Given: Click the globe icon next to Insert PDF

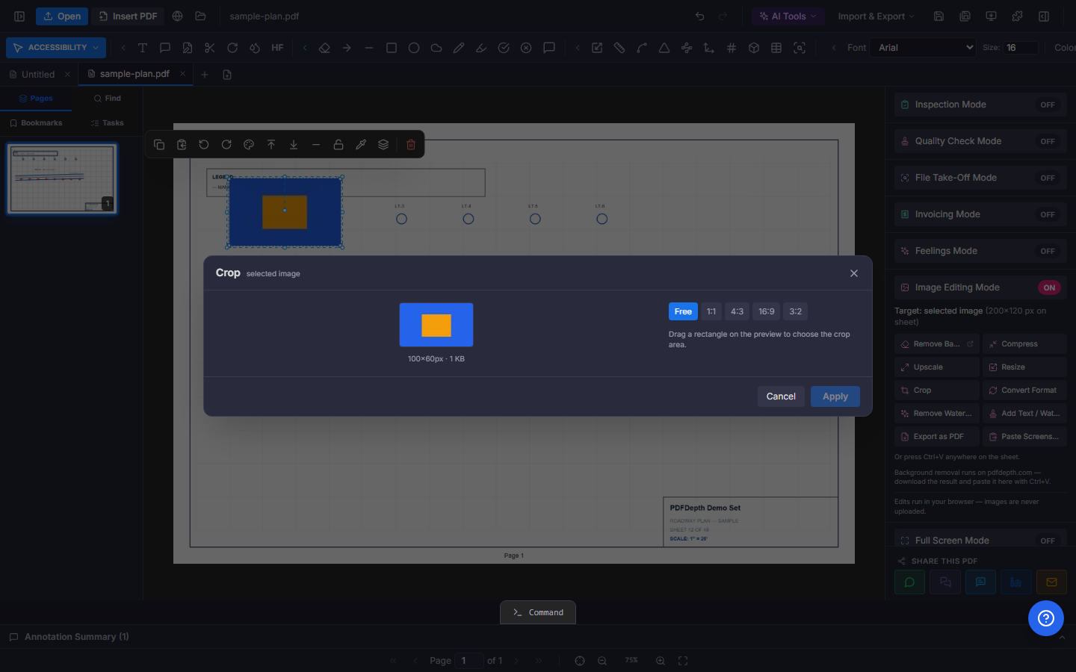Looking at the screenshot, I should tap(178, 16).
